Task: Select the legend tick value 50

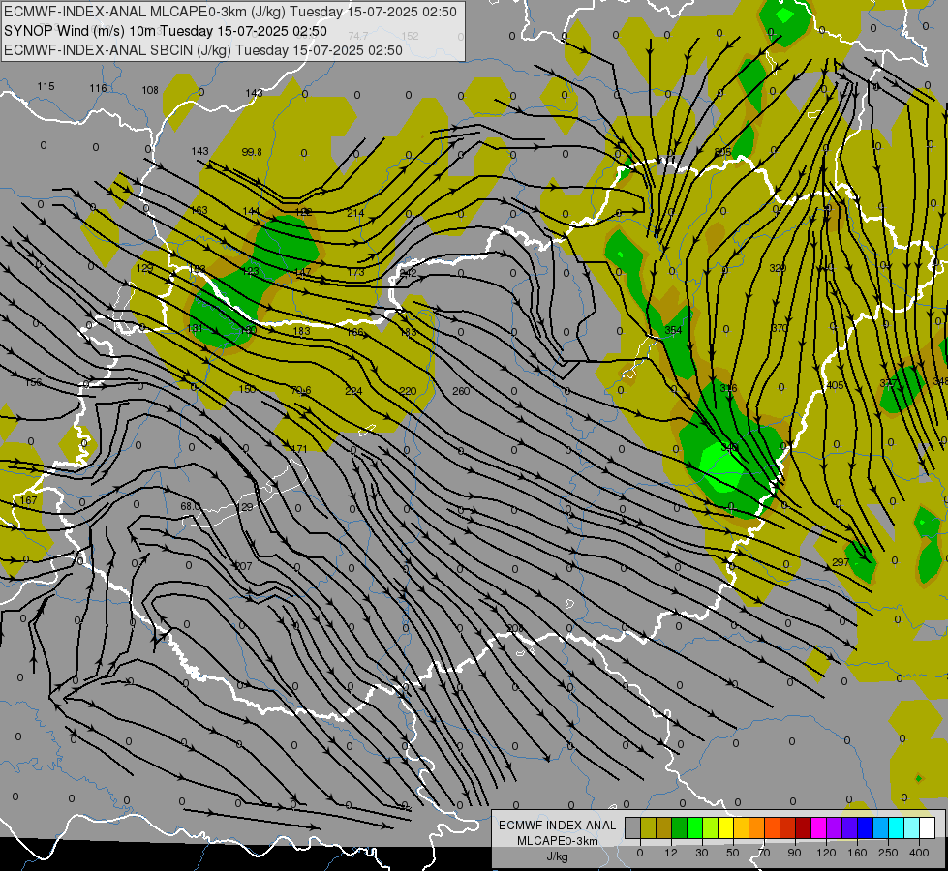Action: click(733, 853)
